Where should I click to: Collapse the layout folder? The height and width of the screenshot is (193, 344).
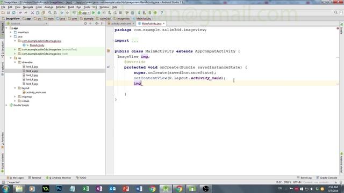tap(15, 88)
